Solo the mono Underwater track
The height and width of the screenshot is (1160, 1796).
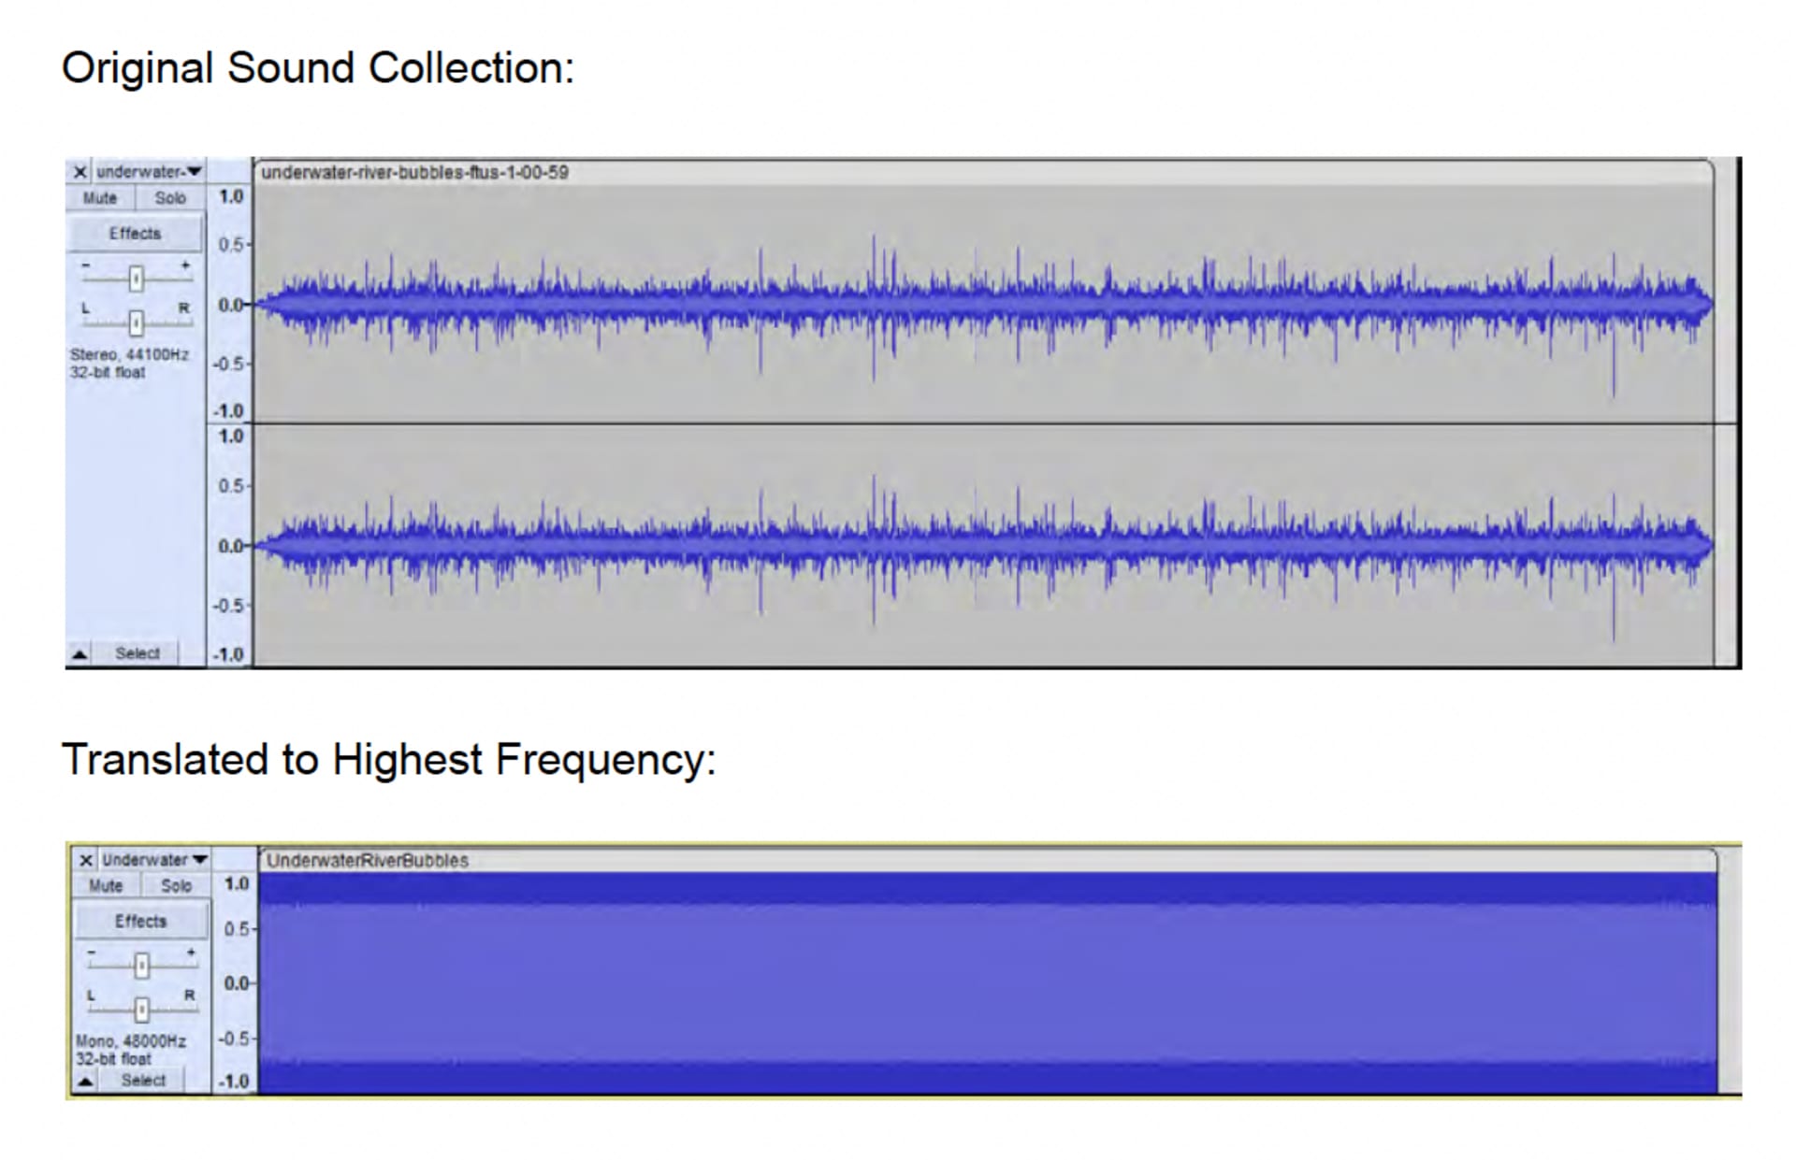click(x=176, y=886)
